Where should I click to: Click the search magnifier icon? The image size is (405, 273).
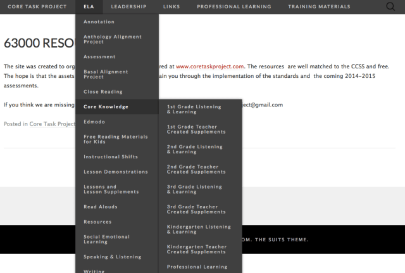pos(390,7)
